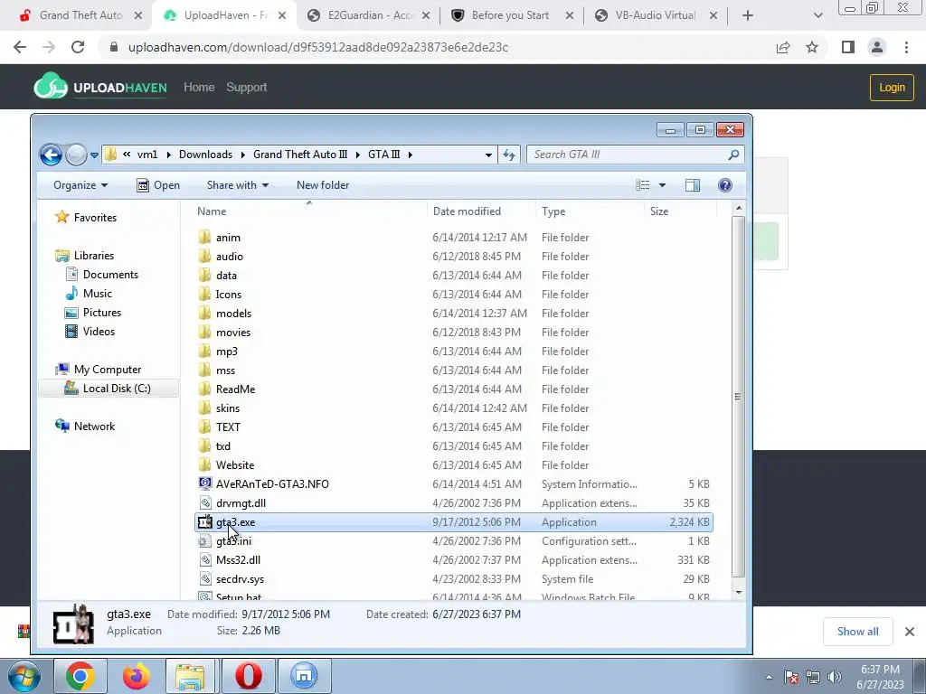Switch to the E2Guardian browser tab

pyautogui.click(x=370, y=15)
